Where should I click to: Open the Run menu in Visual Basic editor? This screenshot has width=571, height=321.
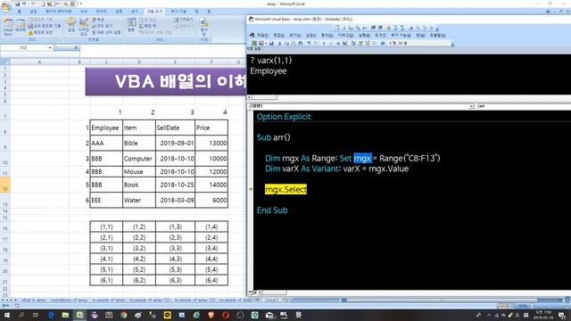click(x=364, y=36)
